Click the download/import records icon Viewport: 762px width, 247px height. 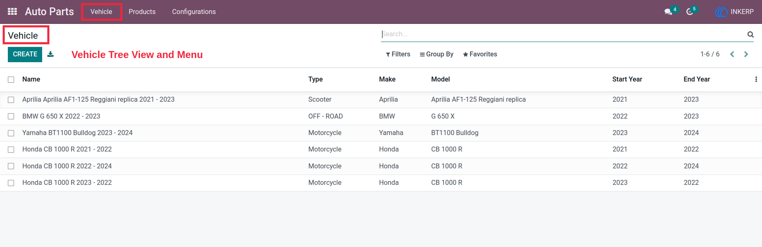[x=50, y=54]
